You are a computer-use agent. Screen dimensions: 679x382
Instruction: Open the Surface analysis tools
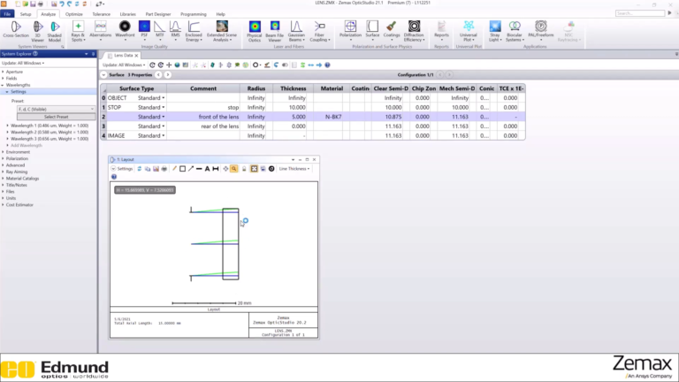click(372, 30)
